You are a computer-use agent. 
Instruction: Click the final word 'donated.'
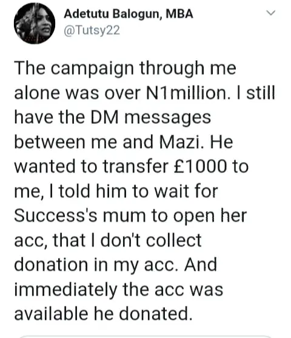[x=155, y=314]
